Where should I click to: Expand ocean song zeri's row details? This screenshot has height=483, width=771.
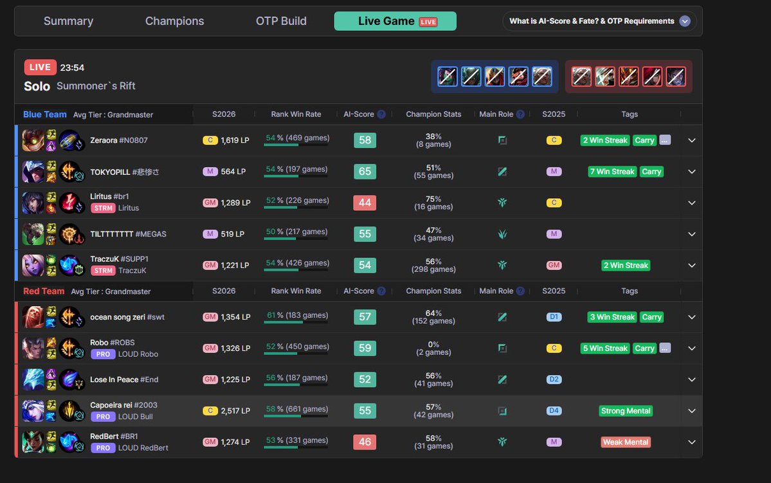pos(691,317)
